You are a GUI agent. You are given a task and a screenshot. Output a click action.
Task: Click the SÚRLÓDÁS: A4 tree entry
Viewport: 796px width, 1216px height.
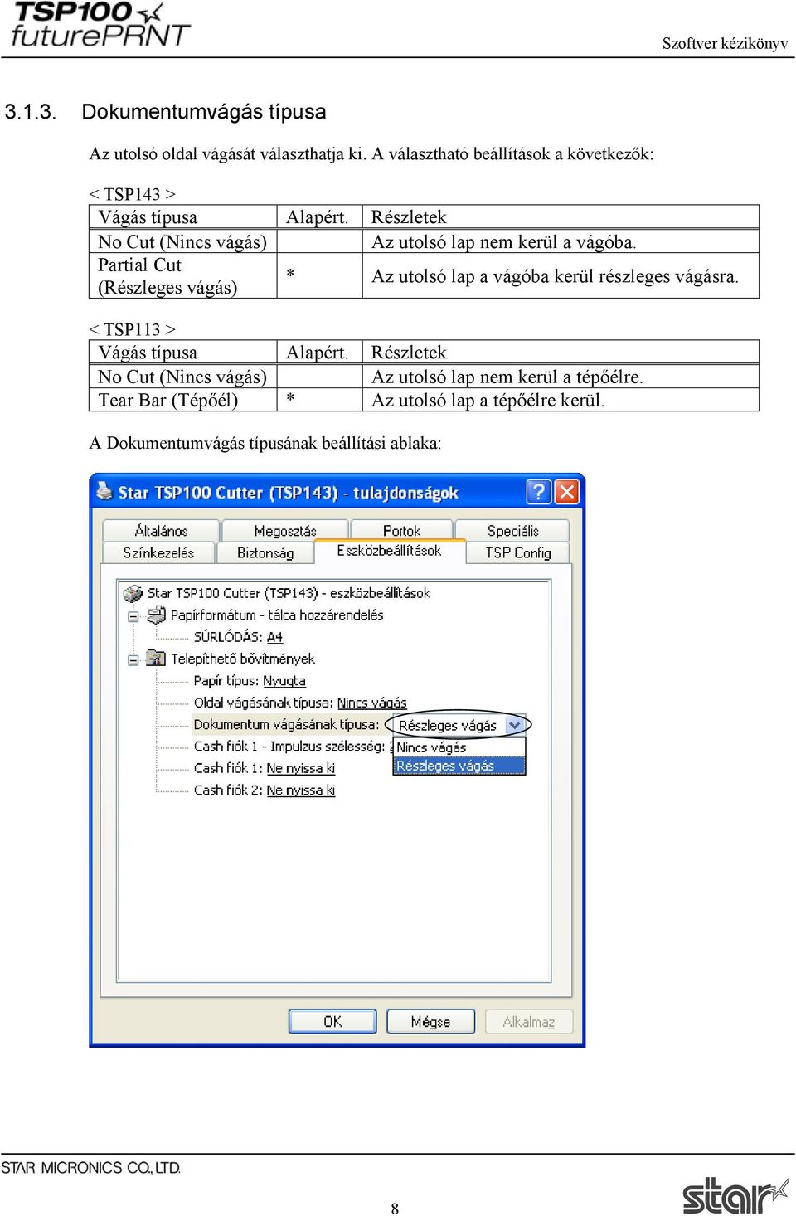coord(238,637)
